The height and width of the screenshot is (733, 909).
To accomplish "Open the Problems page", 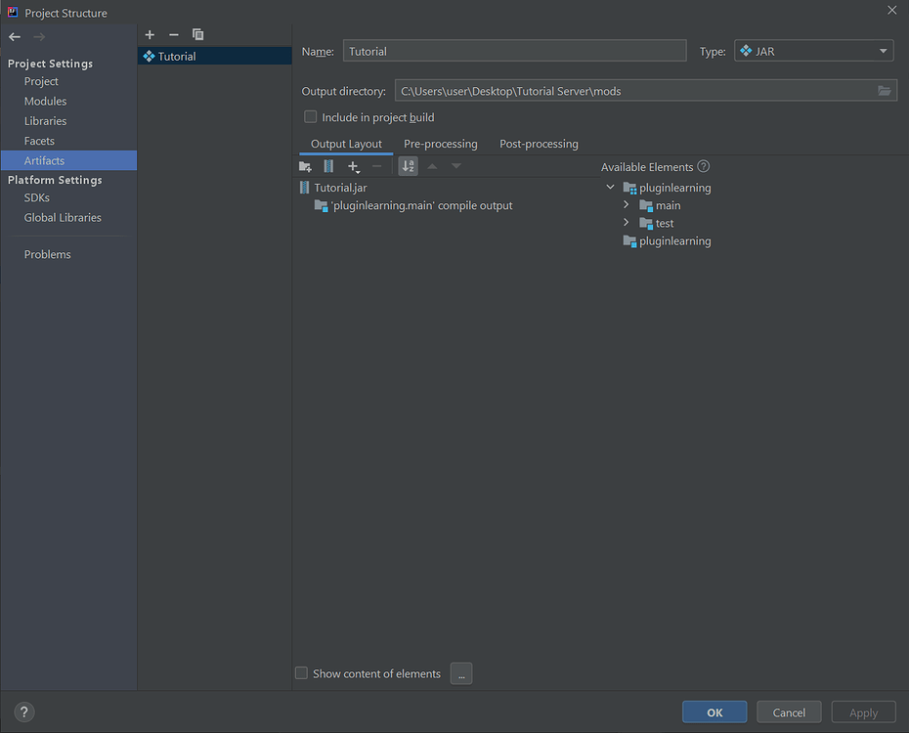I will [x=48, y=254].
